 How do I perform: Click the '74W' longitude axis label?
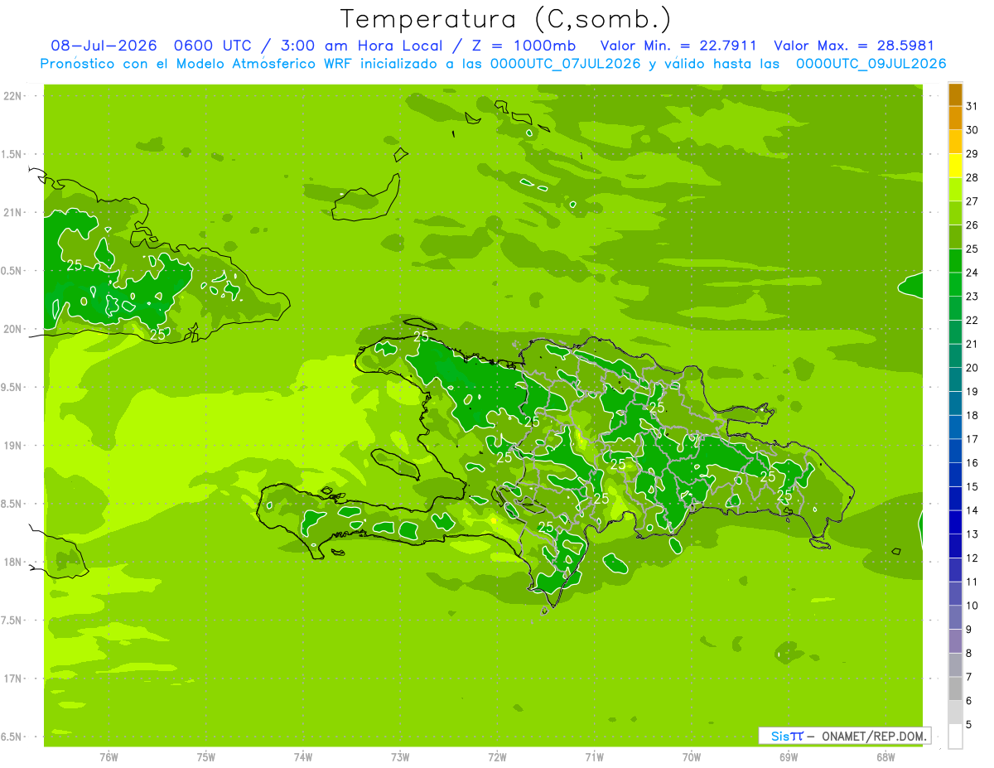[303, 757]
